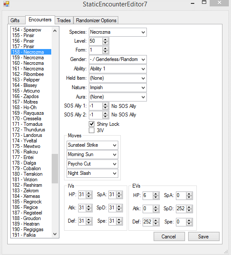This screenshot has width=231, height=255.
Task: Select list entry 164 - Blissey
Action: [31, 85]
